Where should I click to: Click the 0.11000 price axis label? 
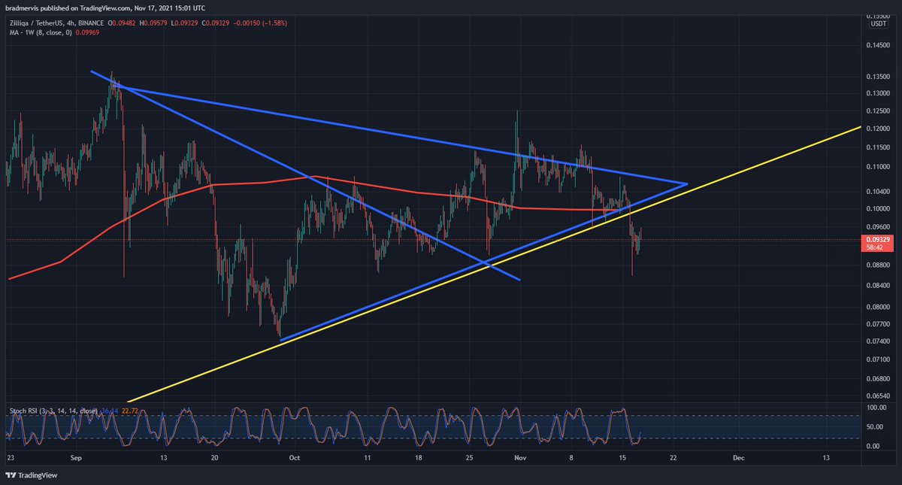click(878, 167)
